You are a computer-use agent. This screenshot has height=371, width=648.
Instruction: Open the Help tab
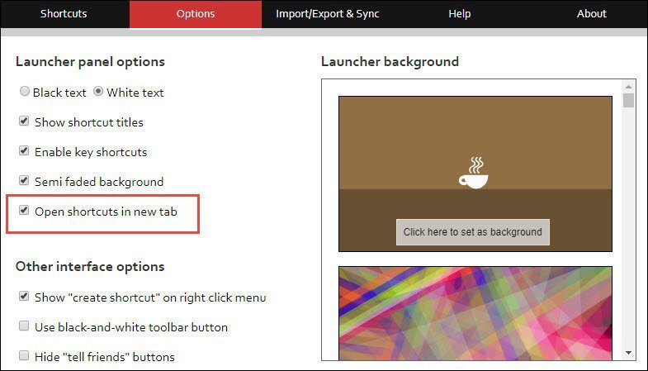(460, 14)
